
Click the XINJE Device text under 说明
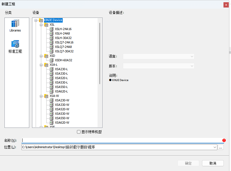click(x=120, y=80)
